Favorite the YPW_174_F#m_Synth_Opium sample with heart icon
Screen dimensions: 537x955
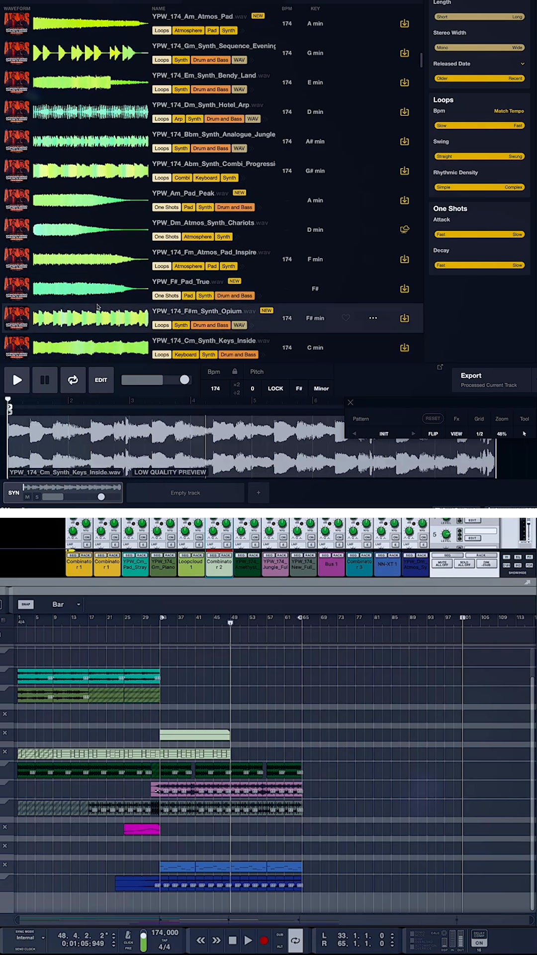tap(346, 318)
